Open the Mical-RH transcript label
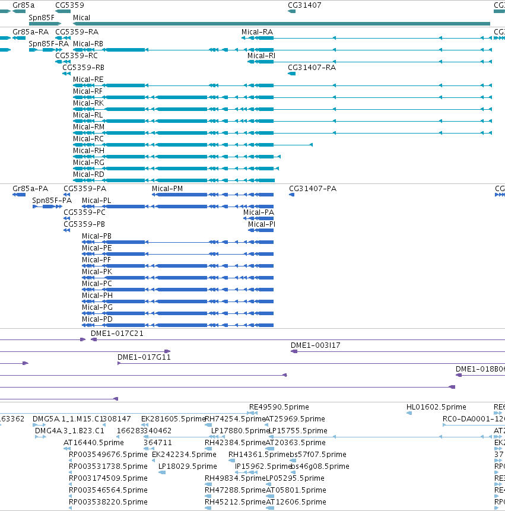Viewport: 505px width, 511px height. pos(88,151)
